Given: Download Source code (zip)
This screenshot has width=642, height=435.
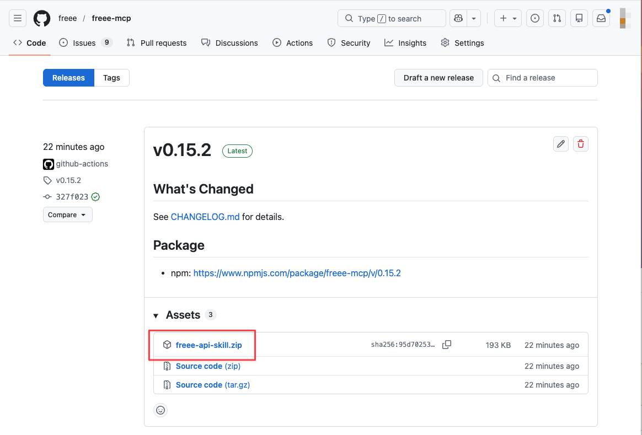Looking at the screenshot, I should click(208, 366).
